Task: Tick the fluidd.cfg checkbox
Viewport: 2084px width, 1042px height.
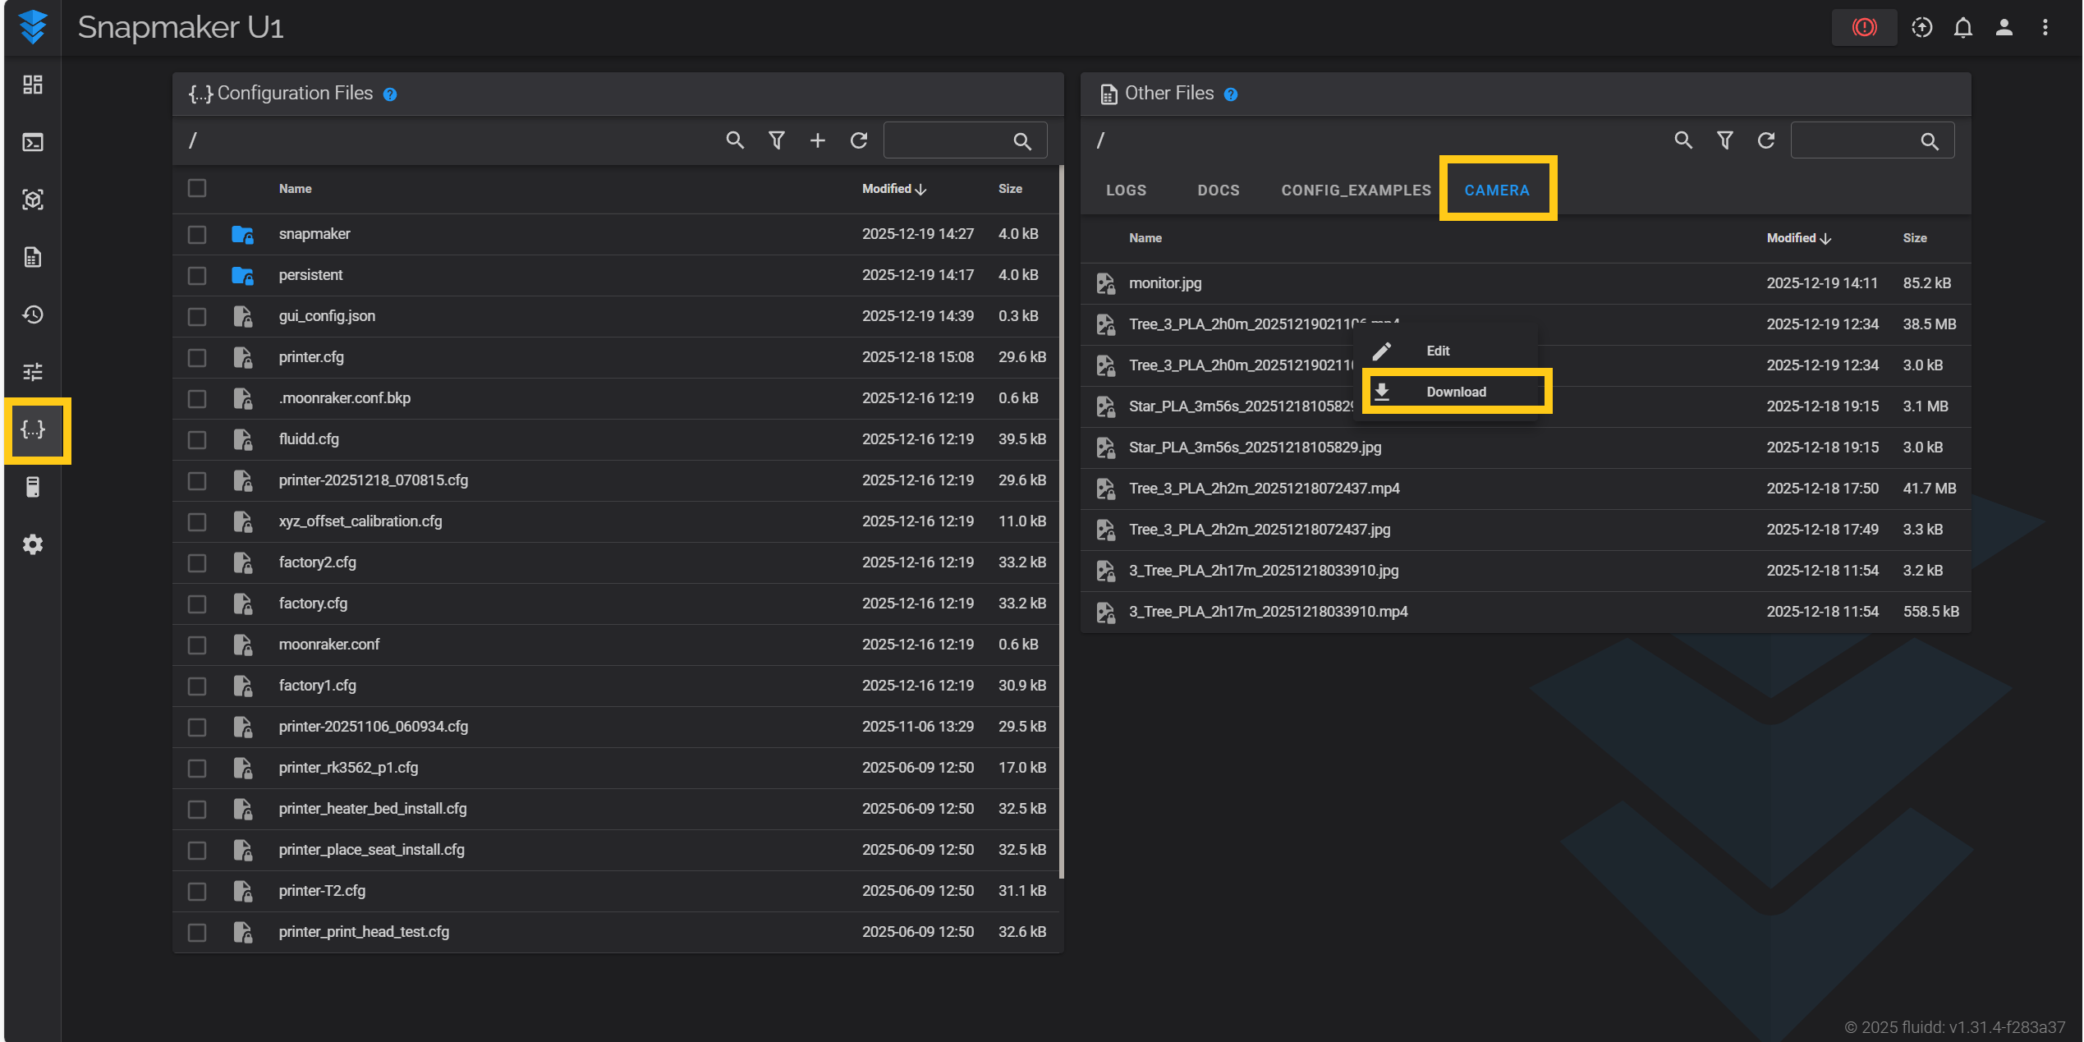Action: coord(197,439)
